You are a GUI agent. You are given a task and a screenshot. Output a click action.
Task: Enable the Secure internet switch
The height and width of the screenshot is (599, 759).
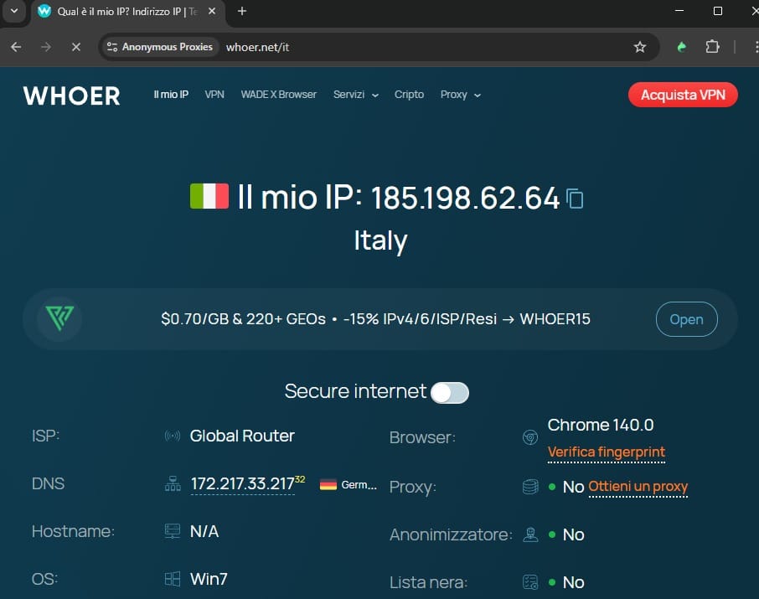point(449,391)
